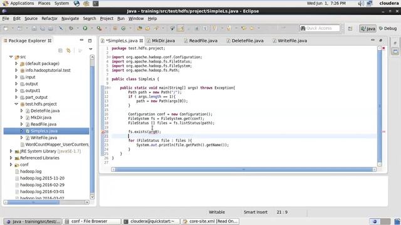Click the Last Edit Location icon
This screenshot has height=225, width=401.
click(x=244, y=28)
